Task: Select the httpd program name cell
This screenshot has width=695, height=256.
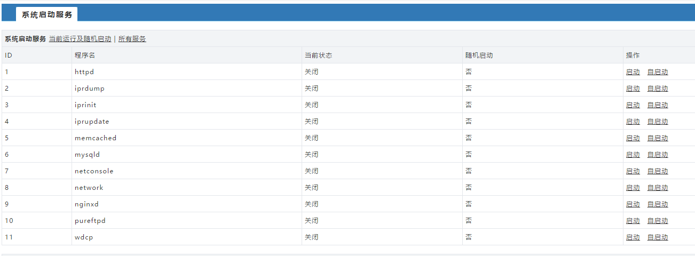Action: tap(187, 71)
